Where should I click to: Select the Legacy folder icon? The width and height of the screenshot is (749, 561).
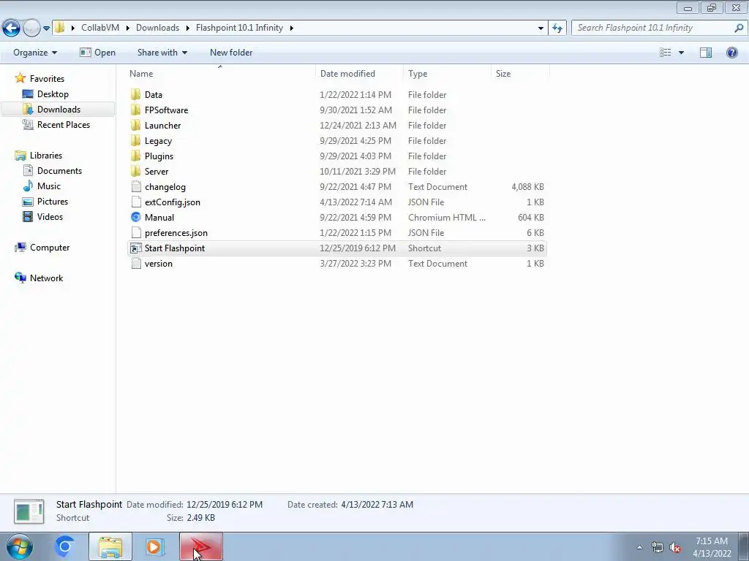(135, 141)
